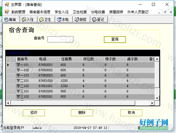Click the 共有9条记录 record count label
176x133 pixels.
pos(18,53)
